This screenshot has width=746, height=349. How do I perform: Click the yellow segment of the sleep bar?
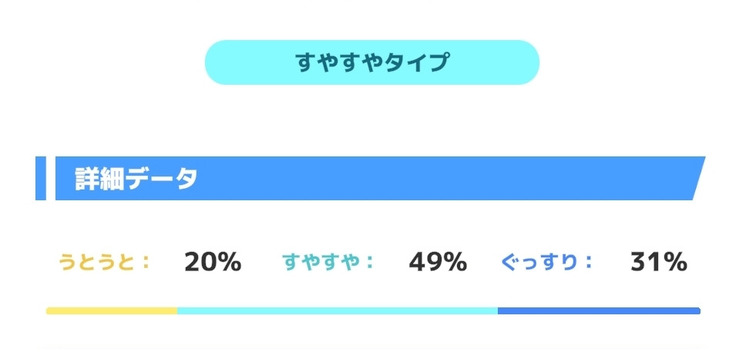(112, 311)
